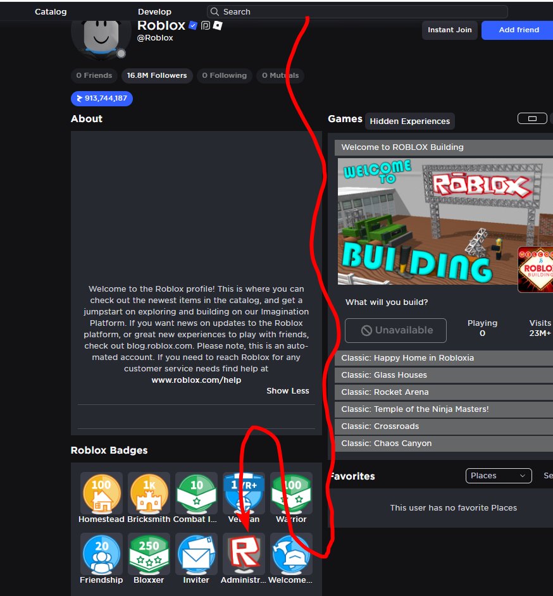Click the Games heading
553x596 pixels.
click(345, 119)
